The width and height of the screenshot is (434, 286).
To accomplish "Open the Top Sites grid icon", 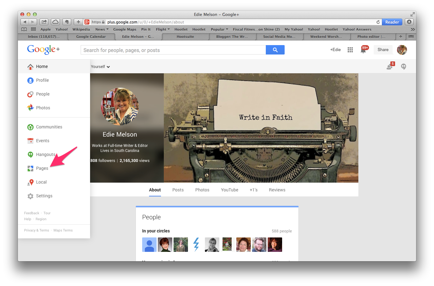I will (x=33, y=29).
